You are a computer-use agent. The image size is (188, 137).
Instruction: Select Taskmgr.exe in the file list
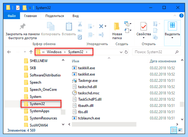point(88,81)
